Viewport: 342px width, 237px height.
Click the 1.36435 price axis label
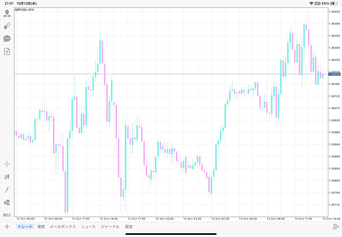tap(334, 12)
